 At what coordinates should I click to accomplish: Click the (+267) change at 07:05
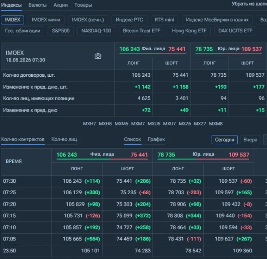point(244,239)
